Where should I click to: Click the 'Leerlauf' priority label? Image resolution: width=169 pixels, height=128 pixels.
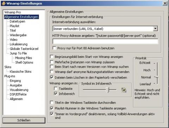click(x=145, y=84)
